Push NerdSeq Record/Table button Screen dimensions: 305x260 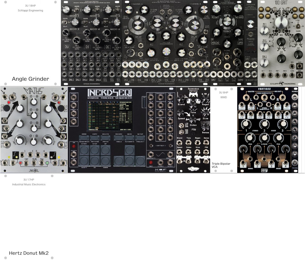click(x=119, y=138)
